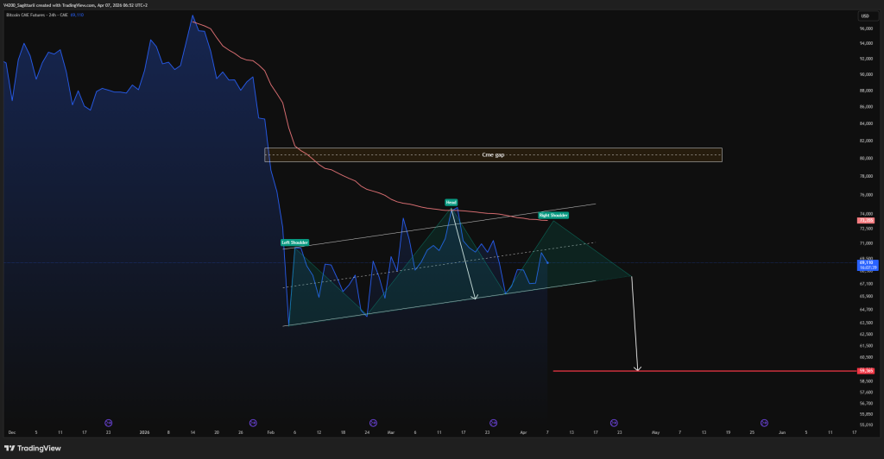Open the event marker before Jun
Image resolution: width=884 pixels, height=459 pixels.
coord(765,423)
